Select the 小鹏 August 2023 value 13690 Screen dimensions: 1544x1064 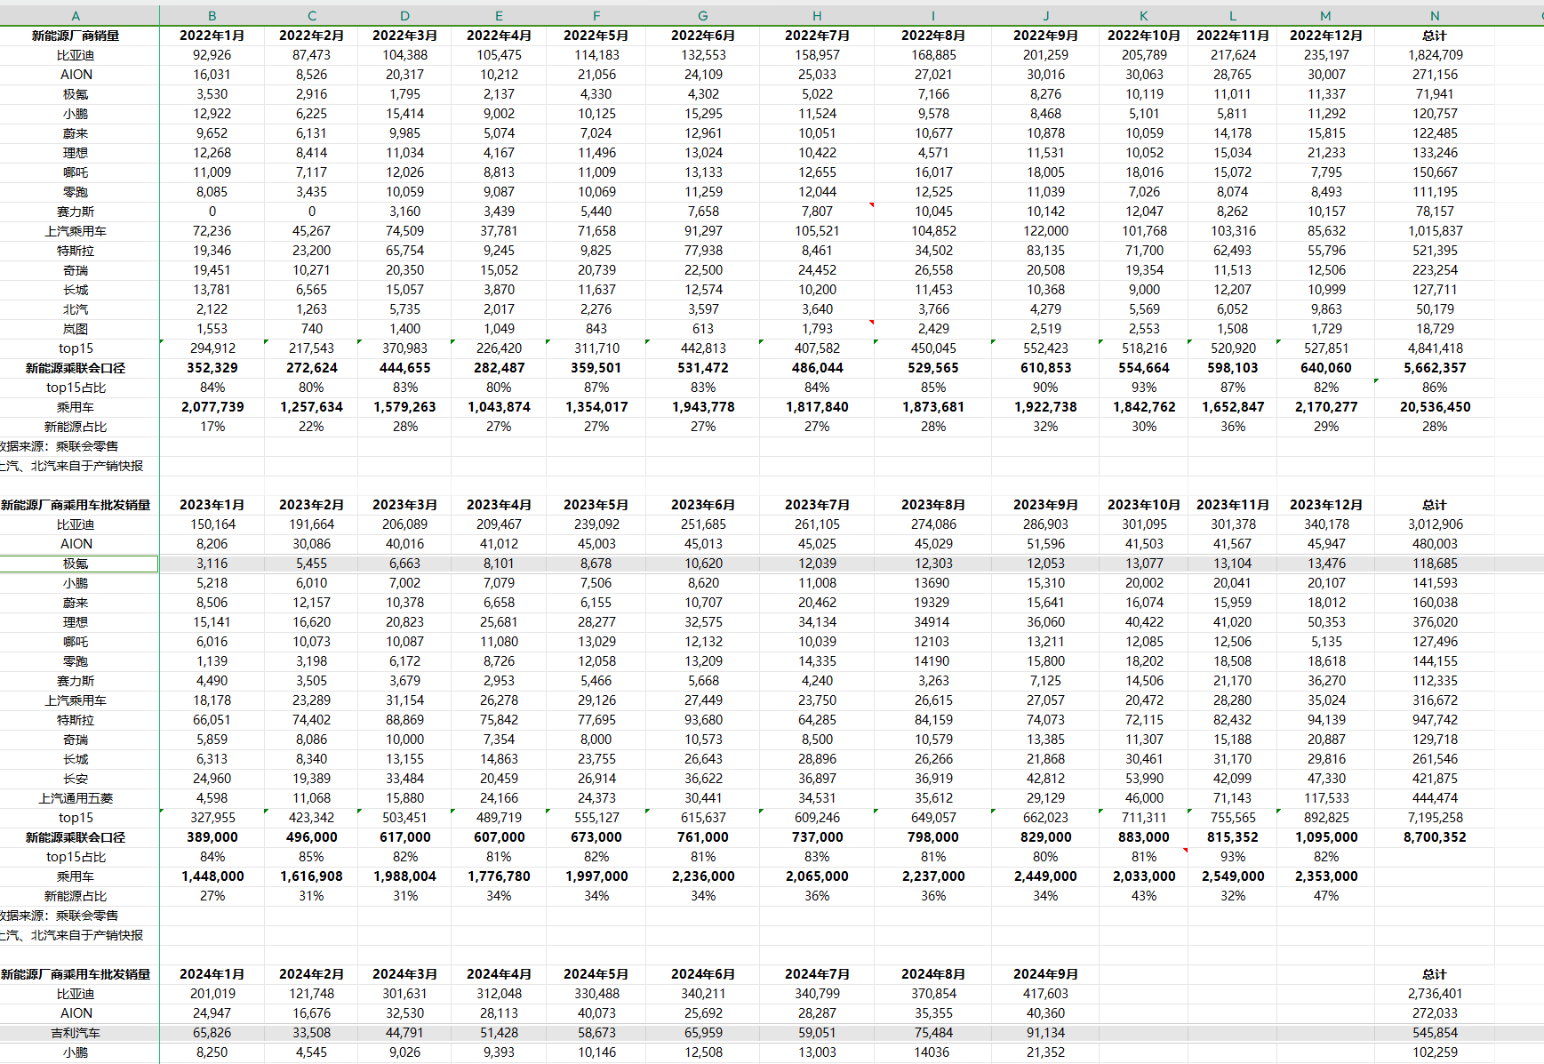(933, 583)
